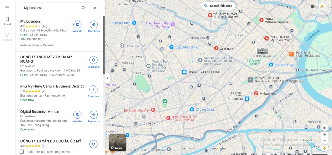Viewport: 332px width, 155px height.
Task: Get Directions to CÔNG TY TƯ VẤN DU HỌC ÂU ÚC MỸ result
Action: pos(94,144)
